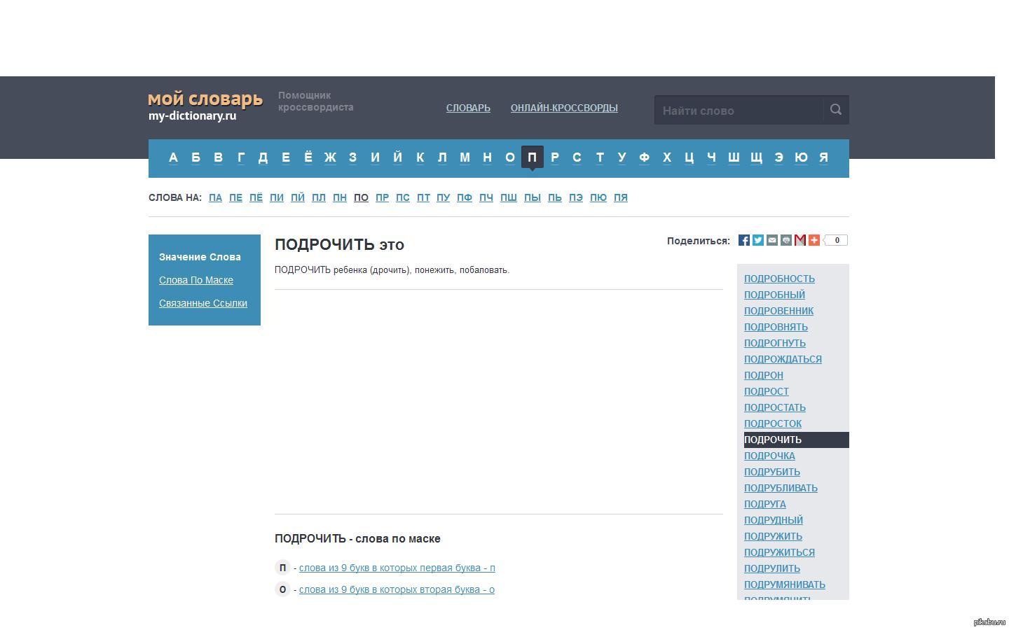The height and width of the screenshot is (630, 1009).
Task: Select letter Р in the alphabet bar
Action: coord(554,157)
